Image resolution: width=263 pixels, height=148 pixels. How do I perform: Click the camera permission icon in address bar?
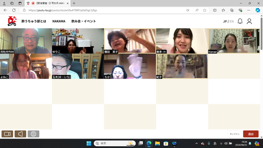[x=188, y=10]
